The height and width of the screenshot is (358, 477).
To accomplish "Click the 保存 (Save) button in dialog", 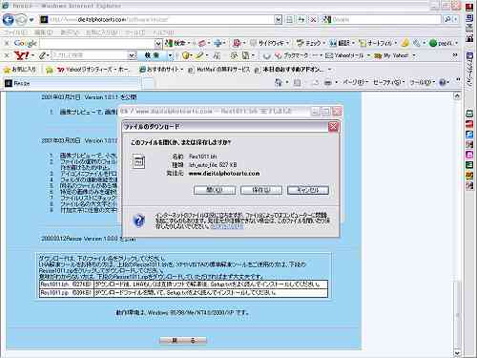I will pyautogui.click(x=261, y=190).
